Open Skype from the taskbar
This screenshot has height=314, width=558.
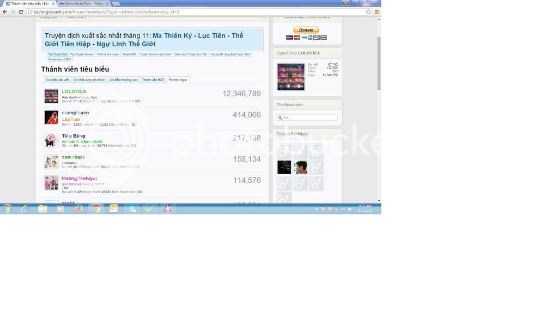click(x=132, y=208)
